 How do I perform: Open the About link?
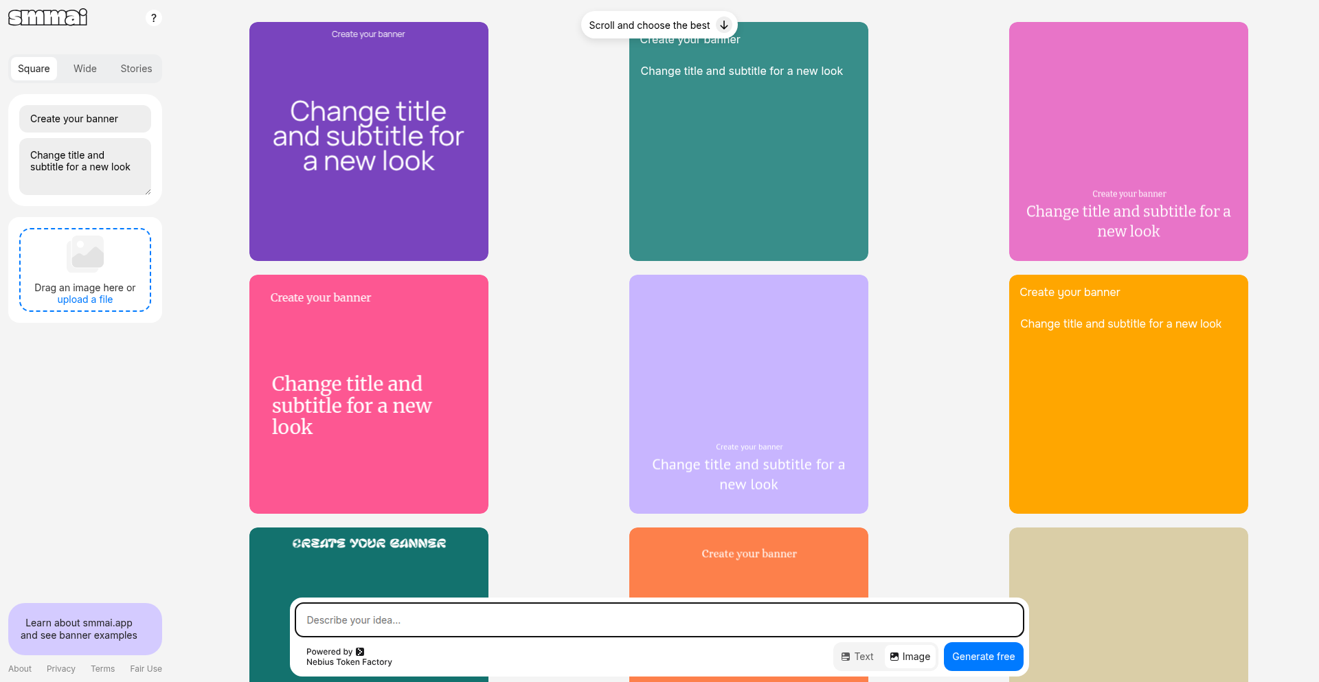pos(20,669)
